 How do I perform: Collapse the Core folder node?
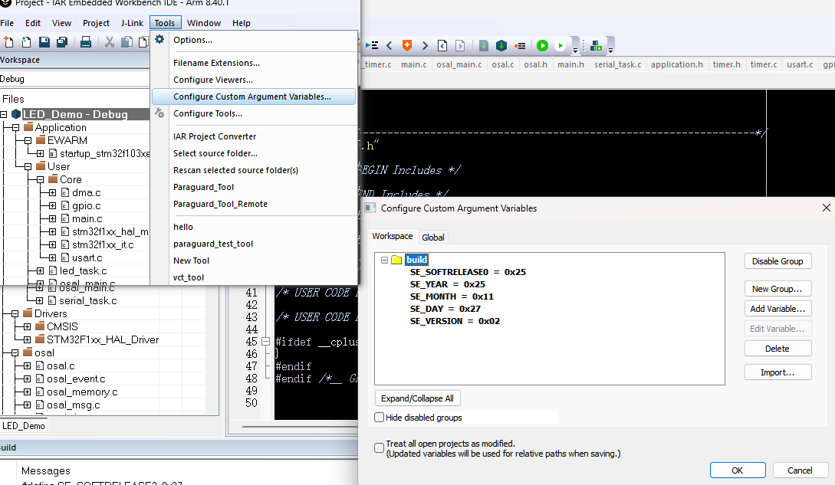tap(40, 180)
